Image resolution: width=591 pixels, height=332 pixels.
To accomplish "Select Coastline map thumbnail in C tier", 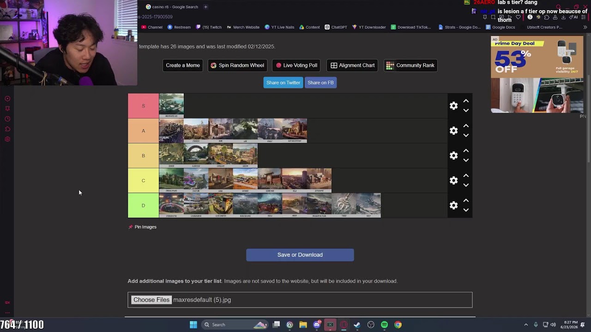I will click(x=196, y=180).
